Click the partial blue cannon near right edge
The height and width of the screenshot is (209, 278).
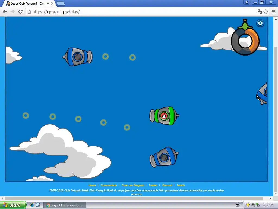coord(262,94)
